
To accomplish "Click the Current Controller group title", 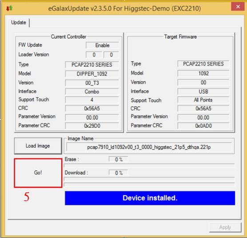I will (x=68, y=37).
